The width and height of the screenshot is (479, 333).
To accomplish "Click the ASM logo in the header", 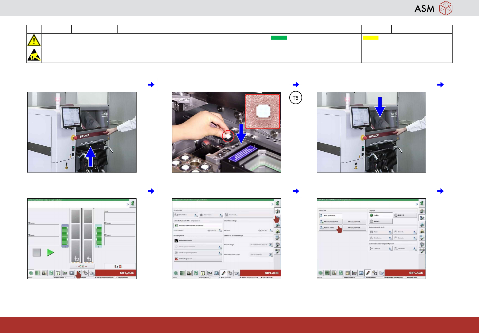I will (433, 8).
